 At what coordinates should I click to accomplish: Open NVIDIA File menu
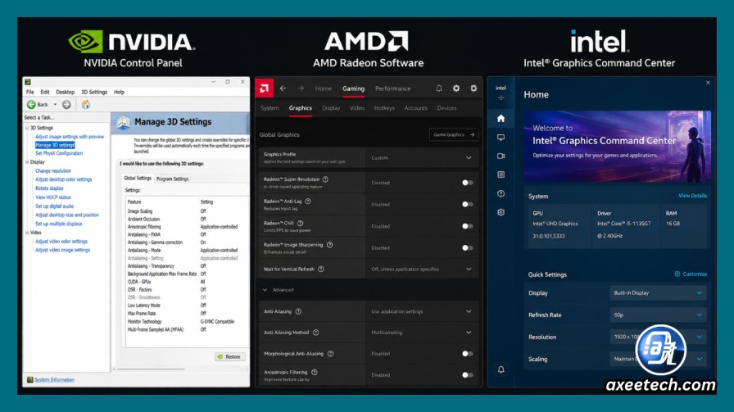(x=30, y=92)
